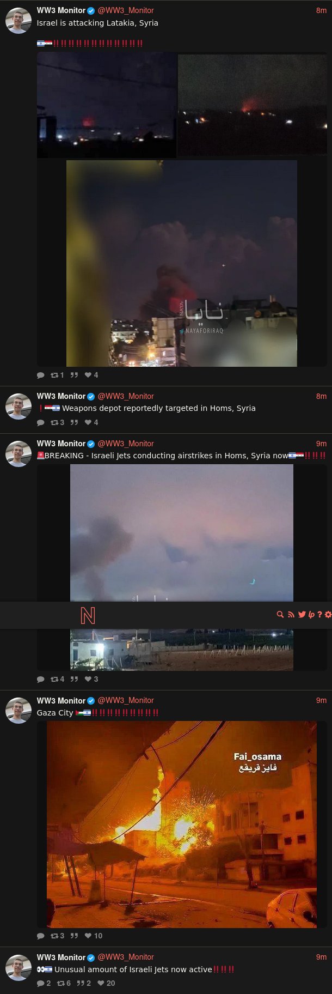Click retweet icon on Gaza City tweet
The width and height of the screenshot is (332, 994).
click(54, 936)
